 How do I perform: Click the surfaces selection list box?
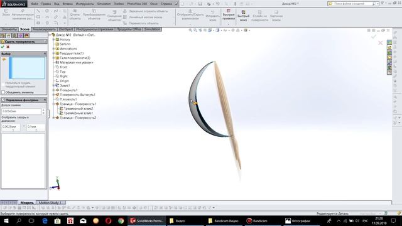27,68
